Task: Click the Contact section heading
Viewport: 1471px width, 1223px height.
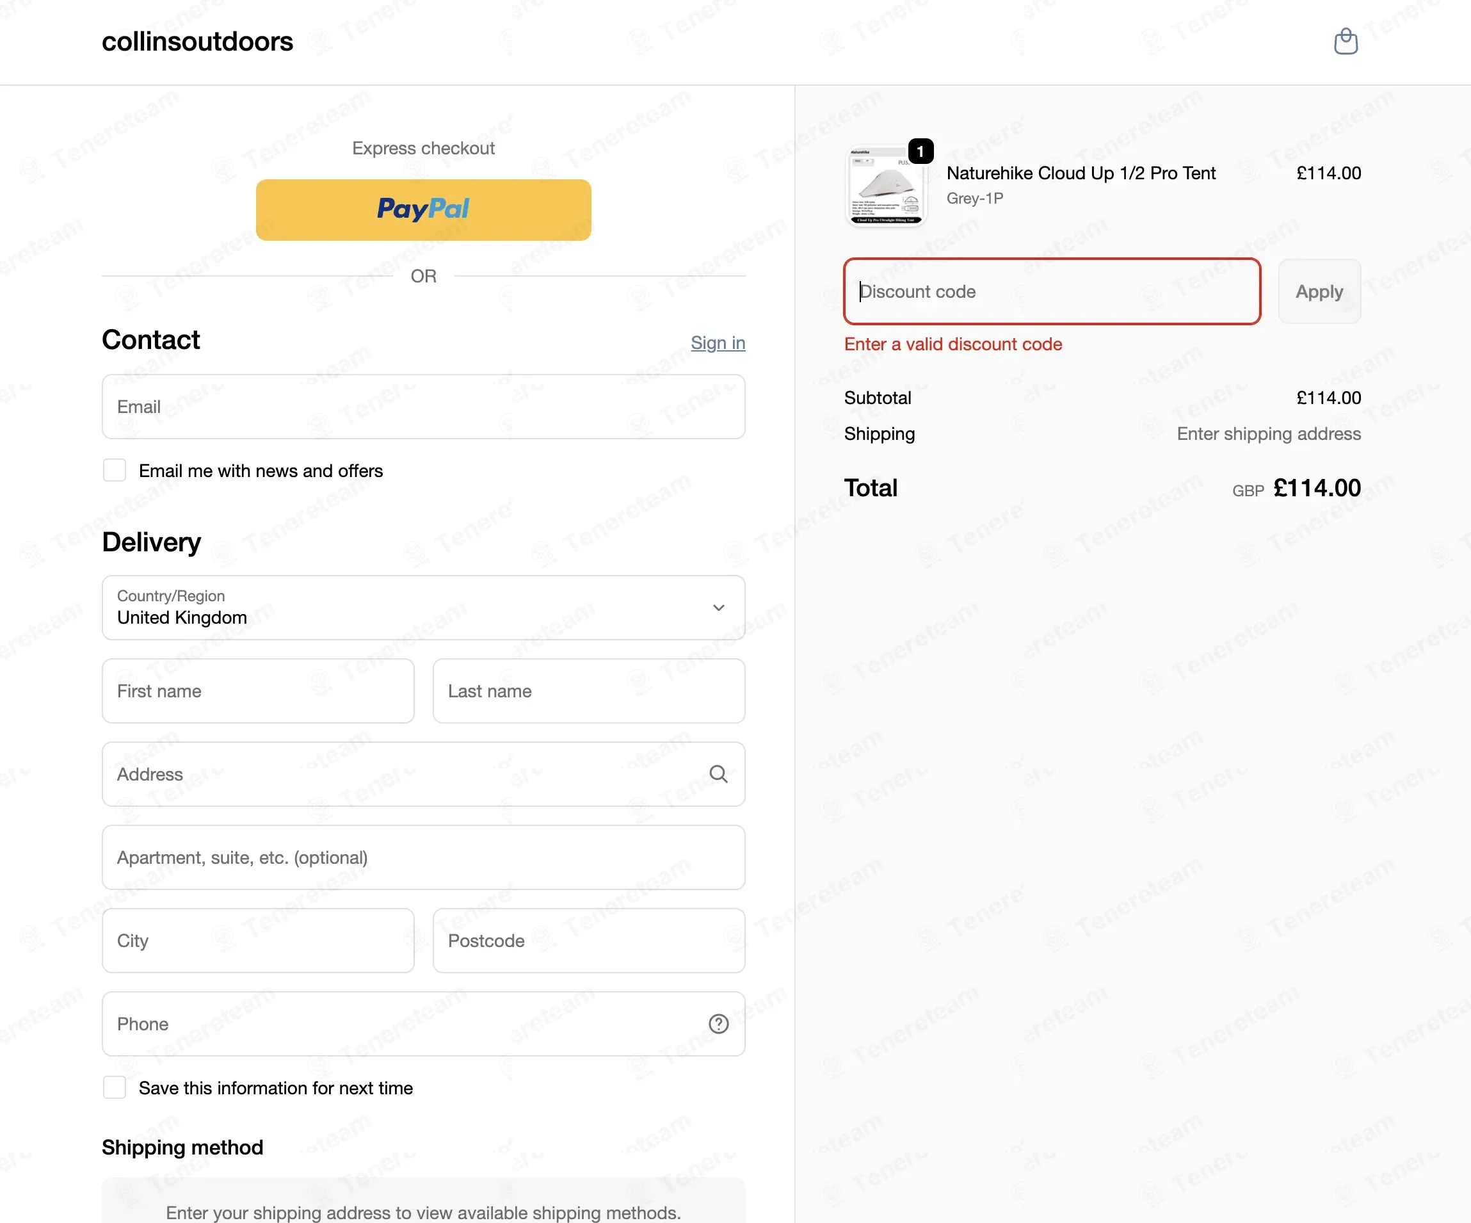Action: click(150, 340)
